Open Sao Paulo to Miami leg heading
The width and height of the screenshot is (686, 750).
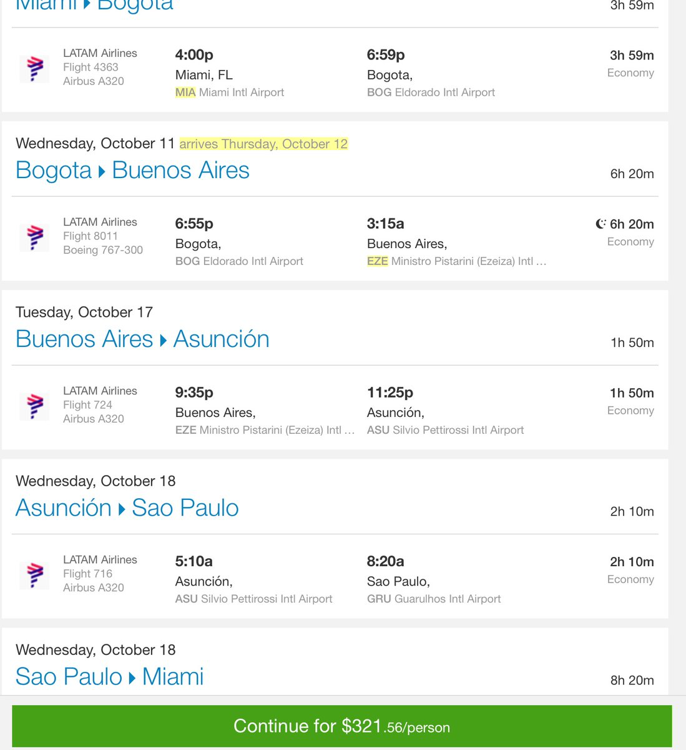[110, 676]
